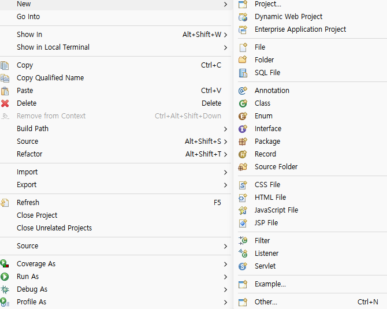
Task: Click the JavaScript File icon
Action: click(x=243, y=210)
